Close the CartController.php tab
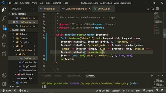The image size is (166, 93). click(89, 9)
